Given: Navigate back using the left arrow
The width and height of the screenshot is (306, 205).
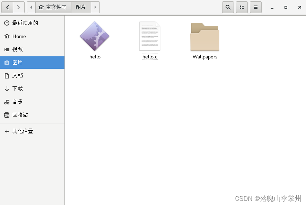Looking at the screenshot, I should (7, 7).
